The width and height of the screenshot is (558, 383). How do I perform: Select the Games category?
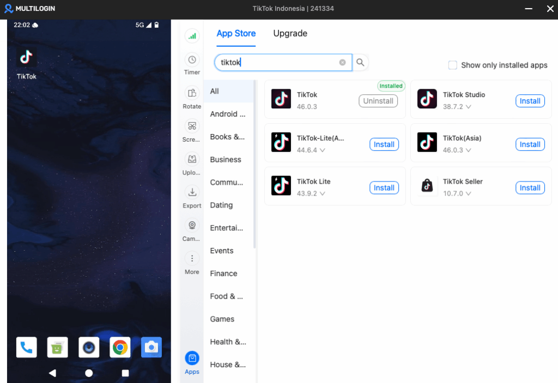pyautogui.click(x=228, y=319)
